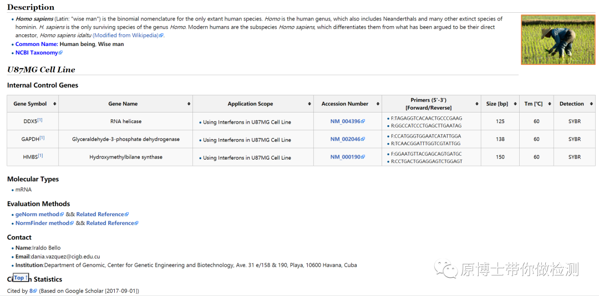Open the NCBI Taxonomy link
The width and height of the screenshot is (599, 296).
coord(37,53)
